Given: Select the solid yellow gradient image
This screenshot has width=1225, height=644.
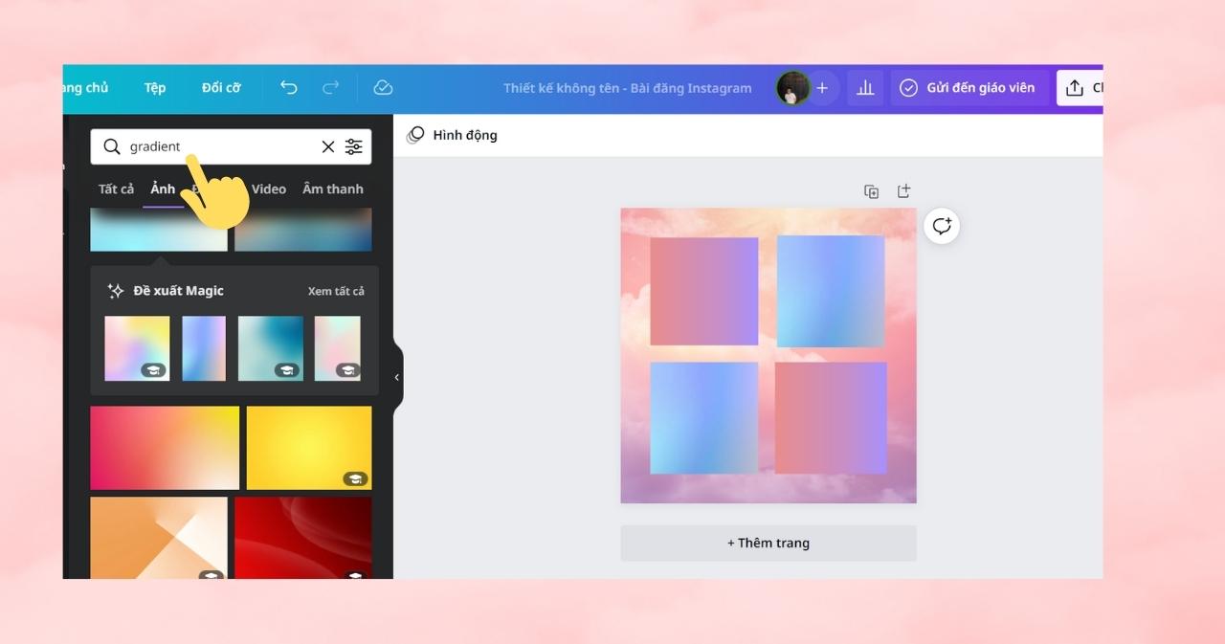Looking at the screenshot, I should coord(309,448).
